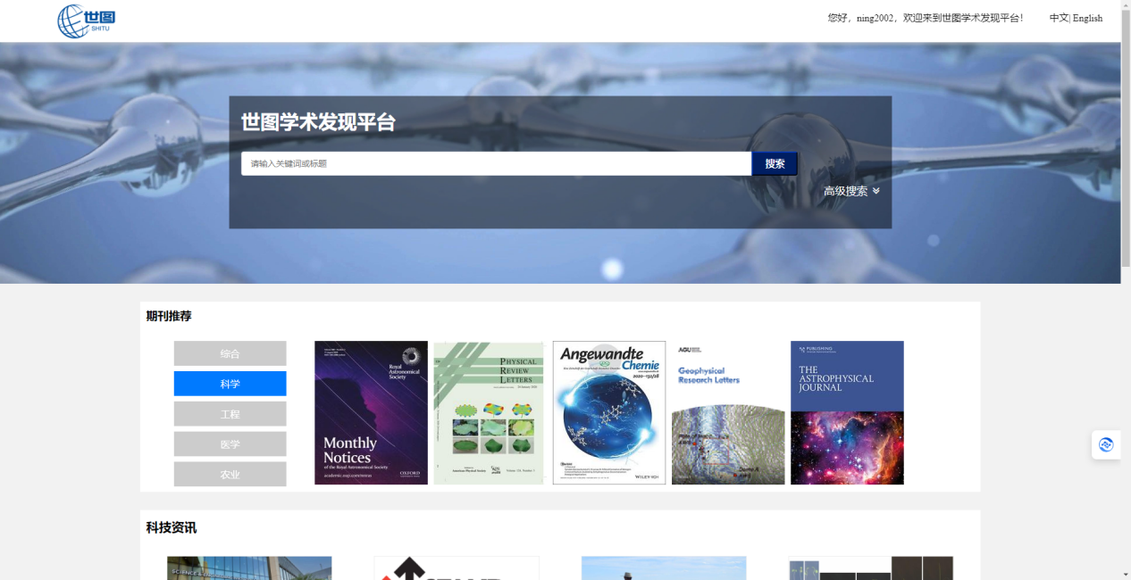Choose the 医学 journal category
Image resolution: width=1131 pixels, height=580 pixels.
pos(230,444)
